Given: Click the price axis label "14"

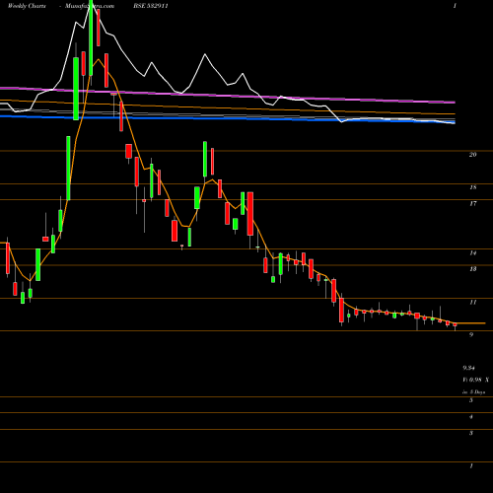Looking at the screenshot, I should pos(472,252).
